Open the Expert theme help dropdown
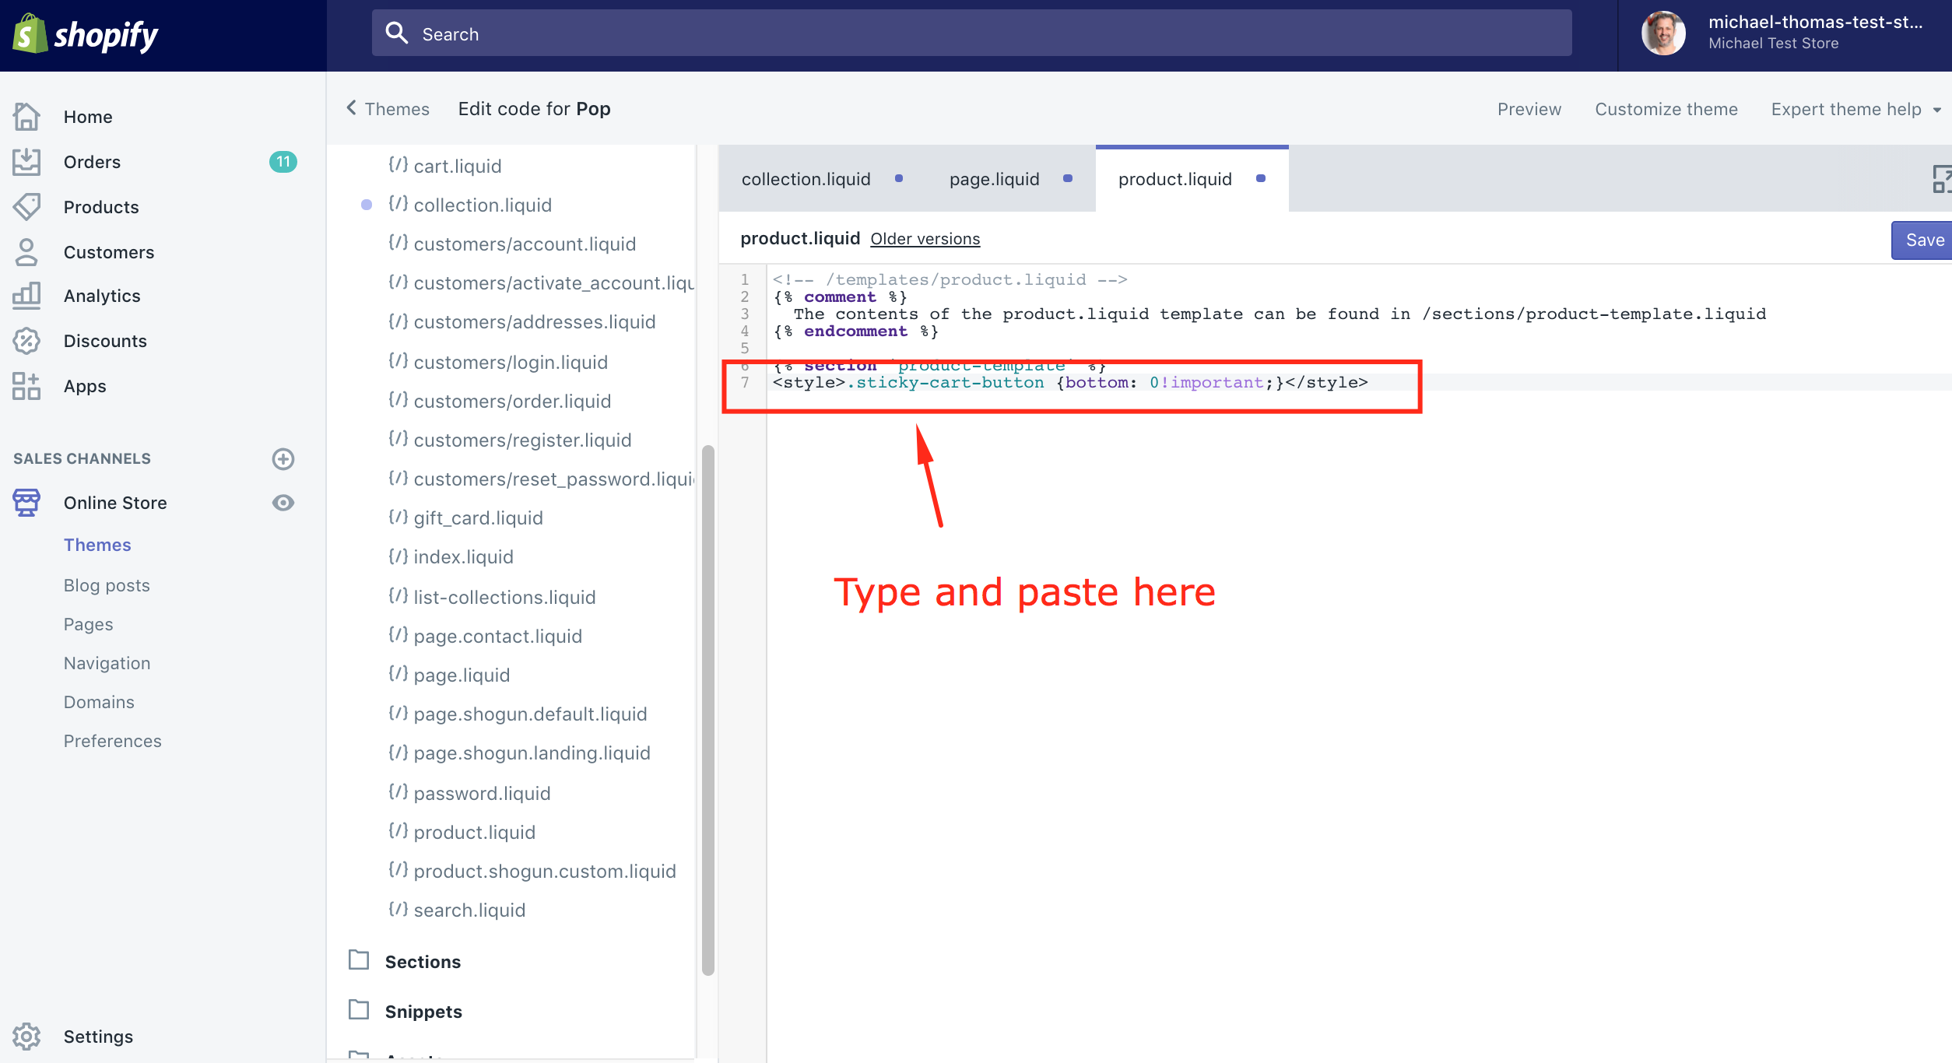 coord(1856,110)
